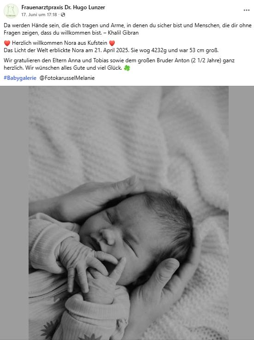This screenshot has height=340, width=254.
Task: Click the gray margin right of the photo
Action: 241,213
